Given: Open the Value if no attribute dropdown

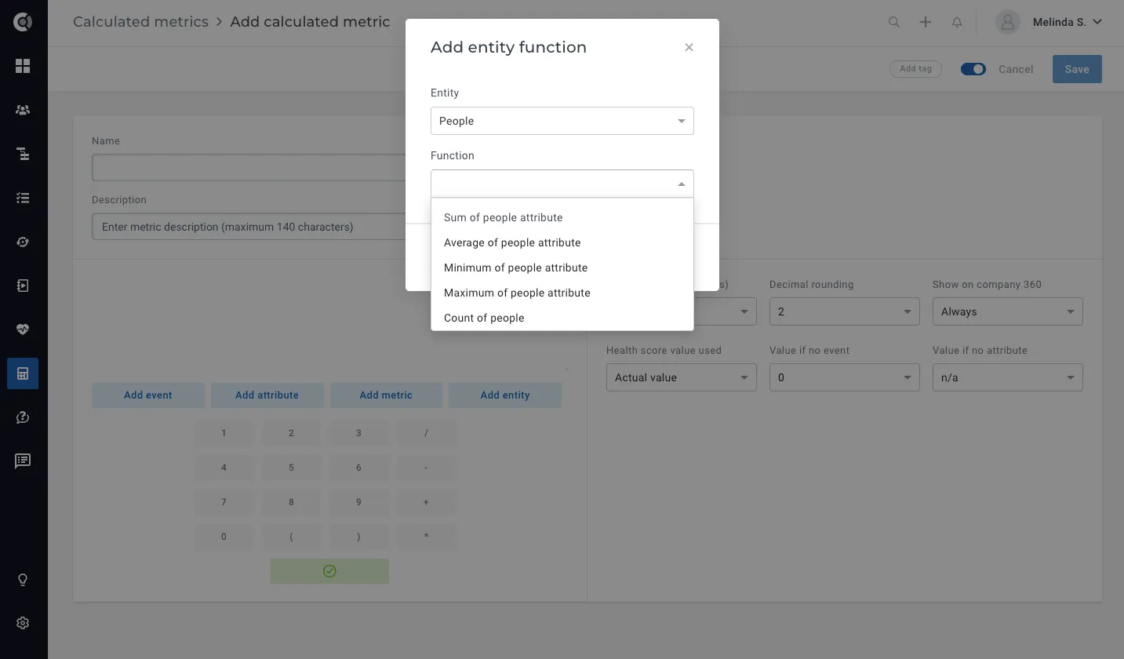Looking at the screenshot, I should pos(1008,377).
